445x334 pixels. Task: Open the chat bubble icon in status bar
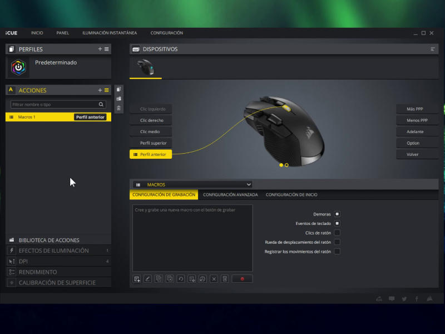pyautogui.click(x=392, y=298)
